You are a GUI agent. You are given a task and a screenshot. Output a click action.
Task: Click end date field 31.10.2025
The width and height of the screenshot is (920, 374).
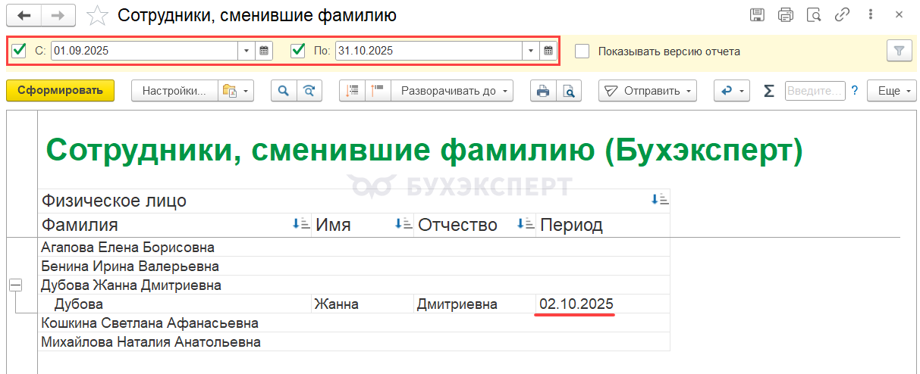point(429,51)
